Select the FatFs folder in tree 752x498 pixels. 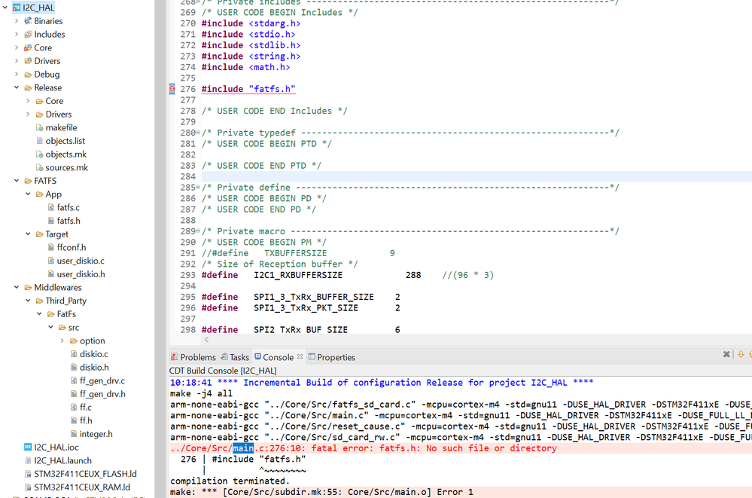point(66,314)
